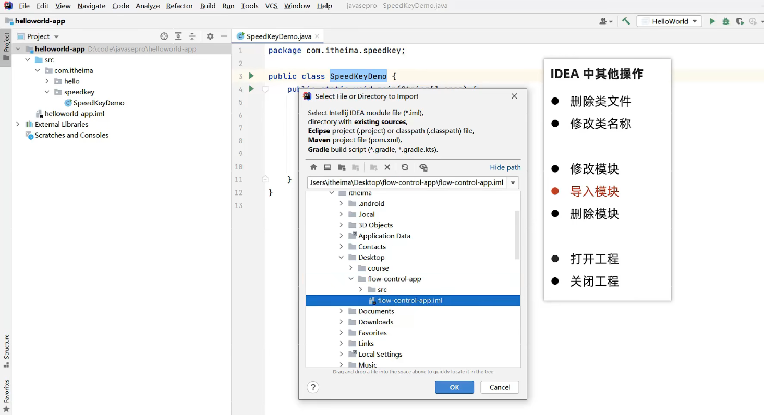Open the Navigate menu

[91, 6]
